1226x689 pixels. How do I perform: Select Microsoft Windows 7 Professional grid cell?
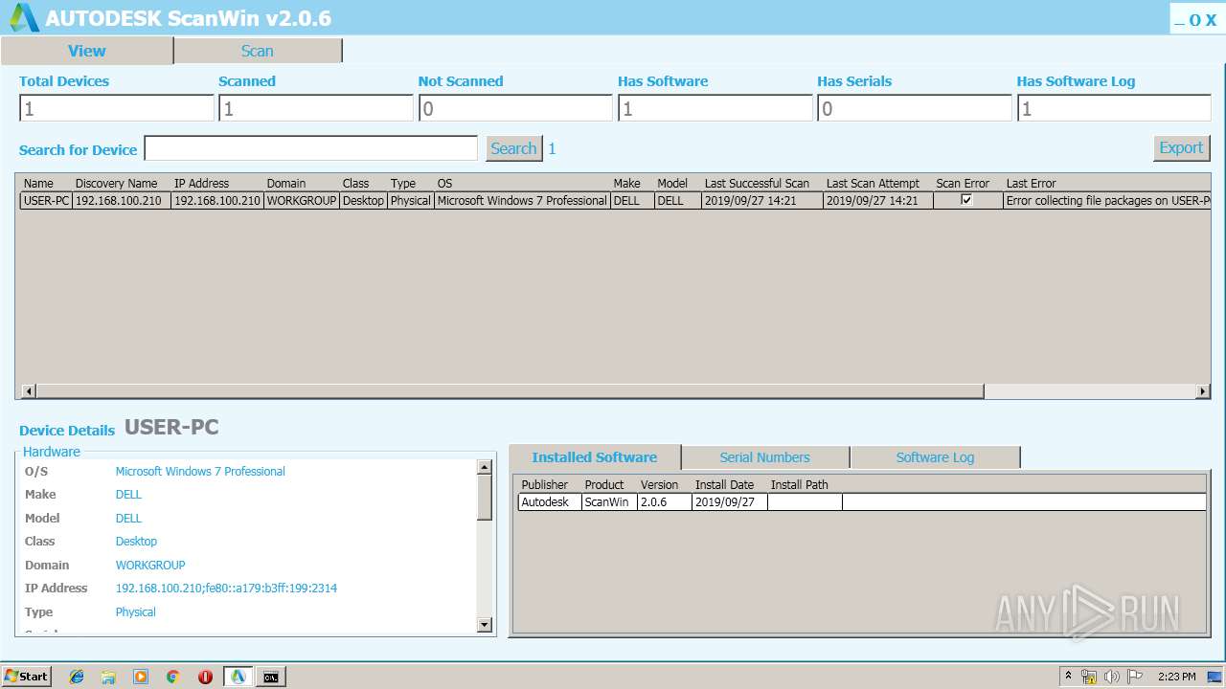[x=522, y=201]
